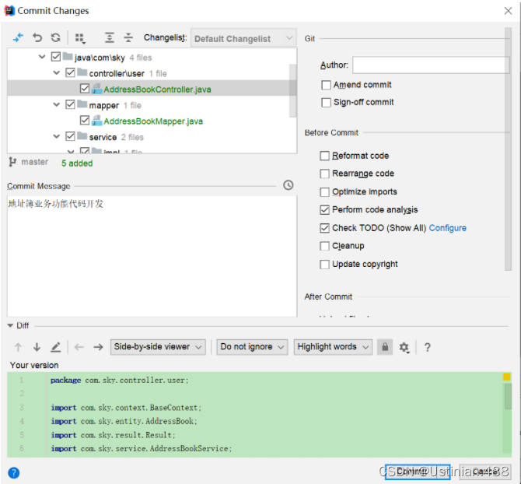Disable Check TODO checkbox

pos(324,228)
